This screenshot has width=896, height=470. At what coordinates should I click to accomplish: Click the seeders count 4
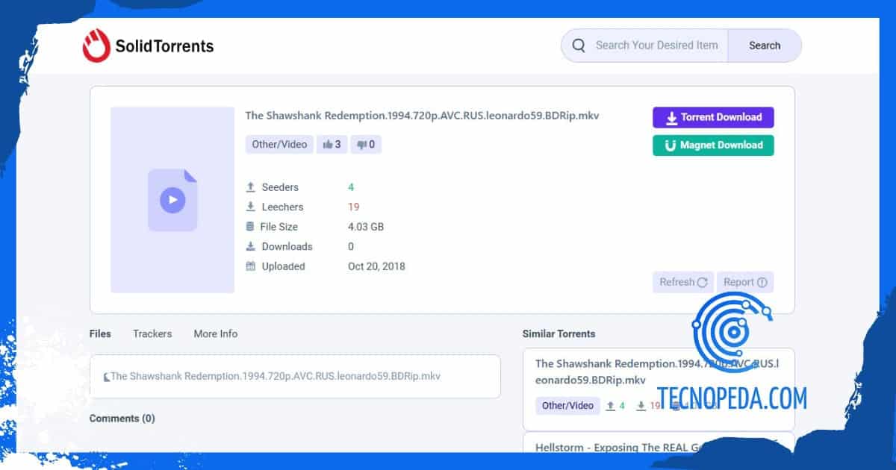(351, 187)
